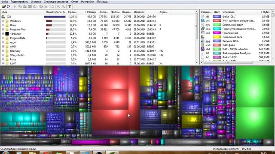The height and width of the screenshot is (154, 275).
Task: Click the magenta .exe color swatch
Action: tap(217, 33)
